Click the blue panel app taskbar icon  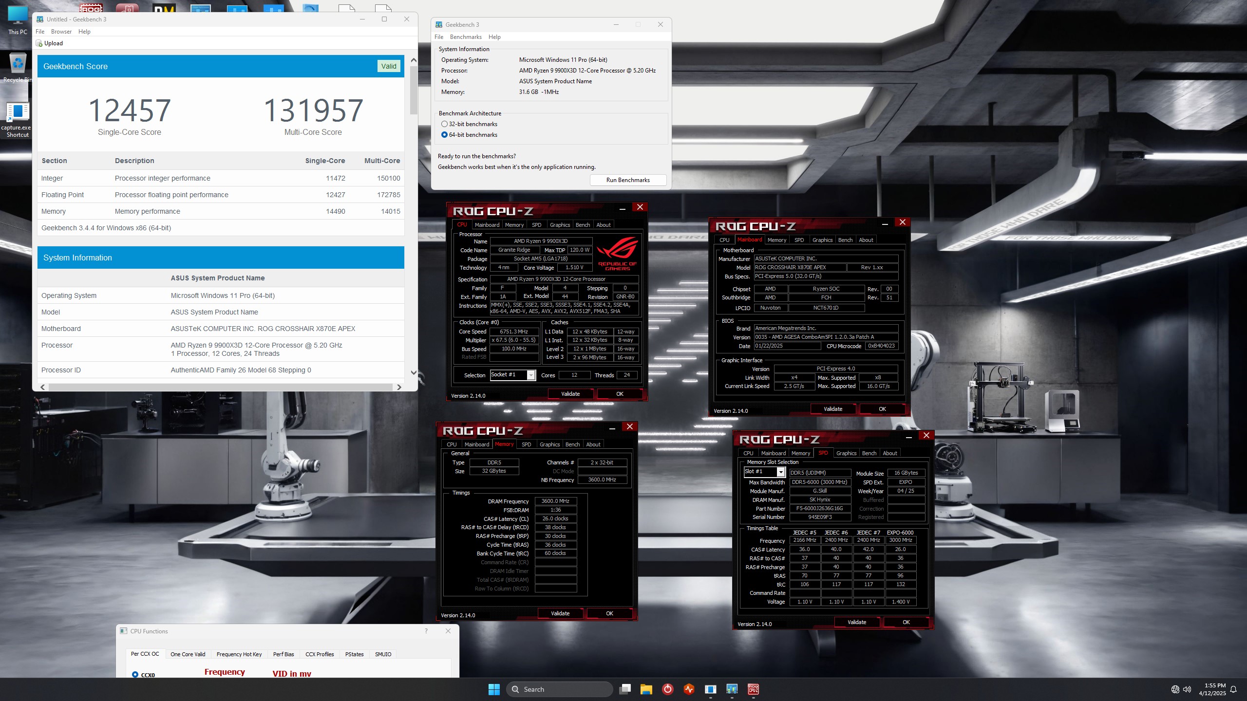711,689
